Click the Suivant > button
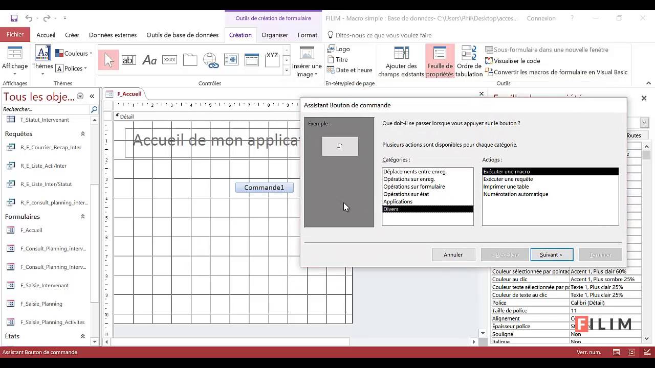Screen dimensions: 655x368 point(552,255)
